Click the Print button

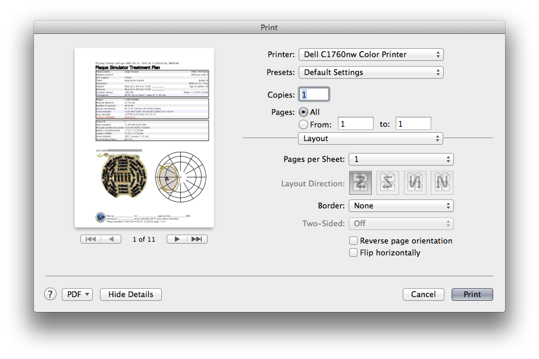[472, 294]
